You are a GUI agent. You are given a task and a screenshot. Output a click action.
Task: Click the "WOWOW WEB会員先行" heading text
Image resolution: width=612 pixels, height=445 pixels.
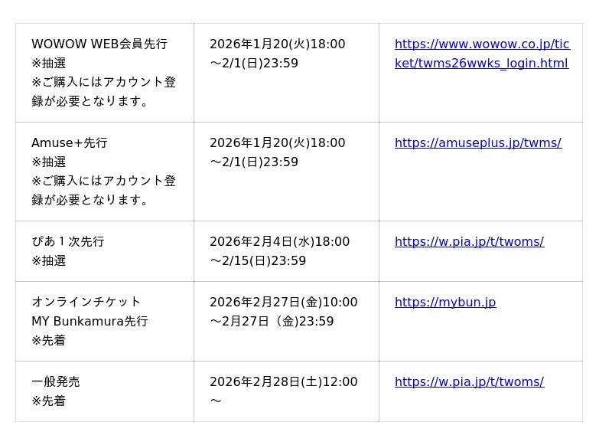pyautogui.click(x=99, y=44)
